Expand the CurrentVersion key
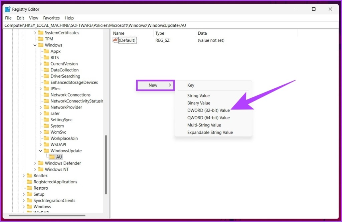This screenshot has width=342, height=222. tap(40, 64)
